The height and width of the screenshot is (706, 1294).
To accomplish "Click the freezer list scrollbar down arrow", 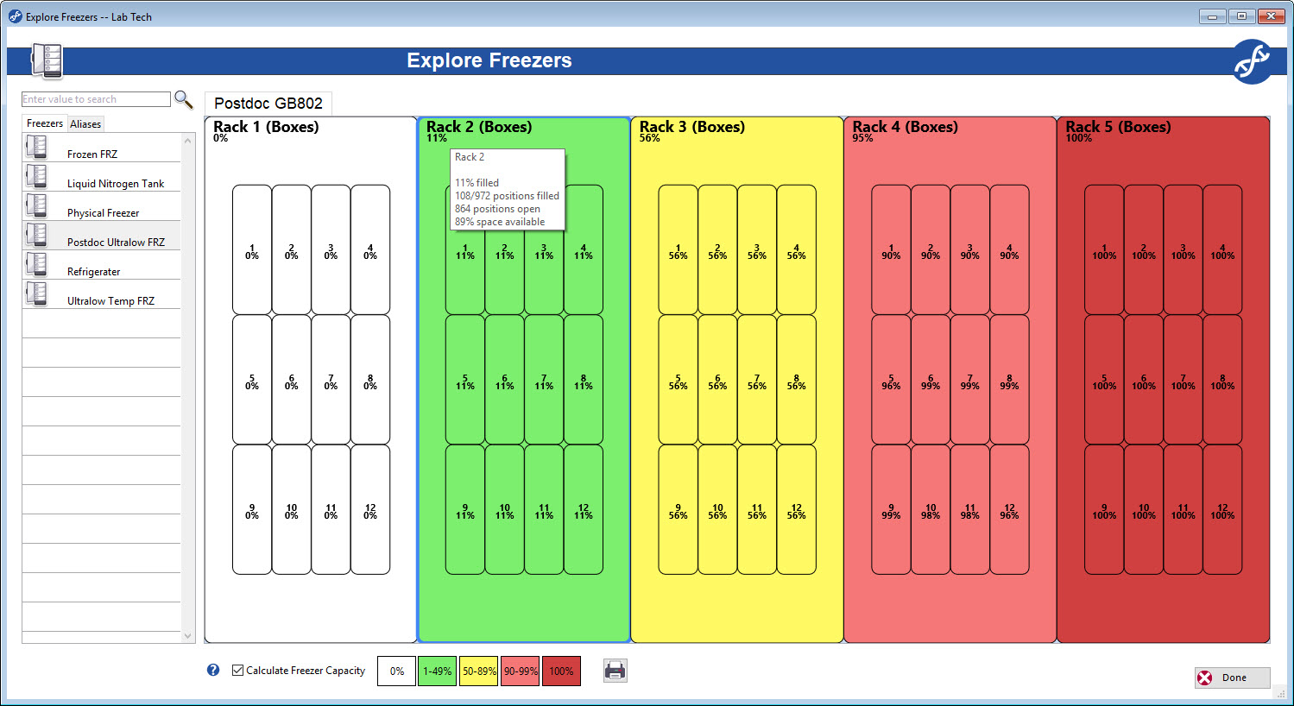I will pos(187,636).
